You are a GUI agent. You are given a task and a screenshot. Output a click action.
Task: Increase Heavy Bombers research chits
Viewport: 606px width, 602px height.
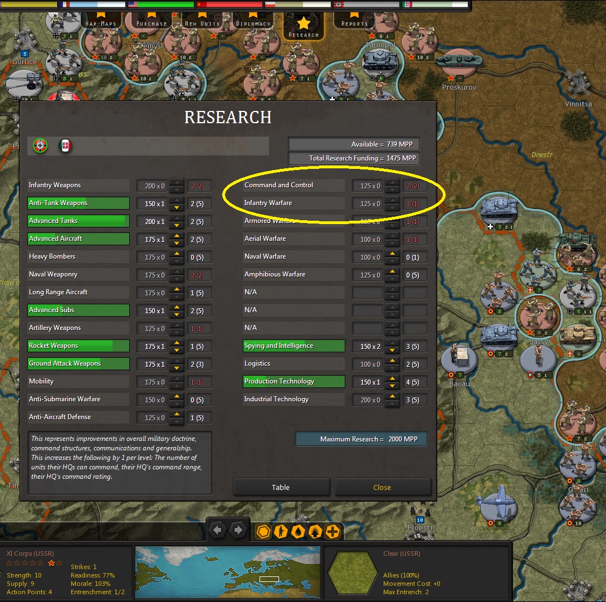click(x=177, y=254)
